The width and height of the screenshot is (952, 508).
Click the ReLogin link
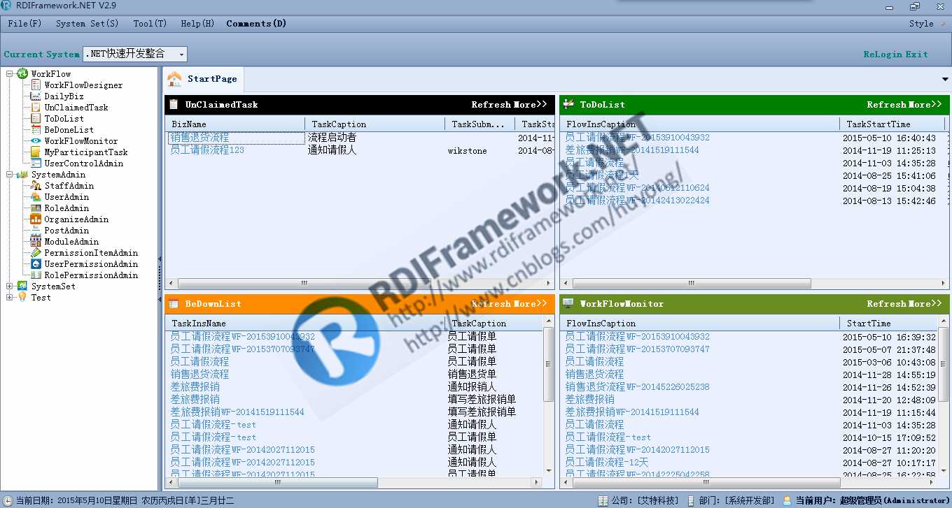(x=883, y=55)
